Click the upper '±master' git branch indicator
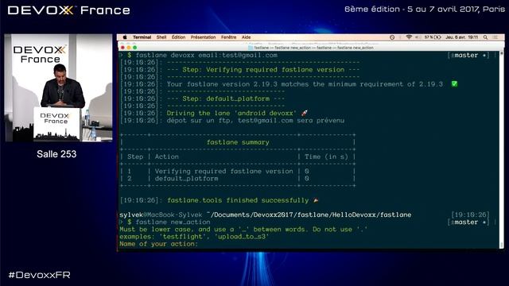This screenshot has width=509, height=286. pos(468,55)
